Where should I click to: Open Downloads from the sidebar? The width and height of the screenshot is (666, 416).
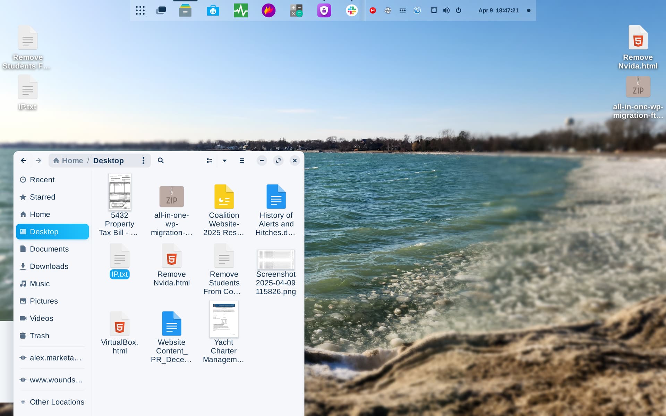52,266
